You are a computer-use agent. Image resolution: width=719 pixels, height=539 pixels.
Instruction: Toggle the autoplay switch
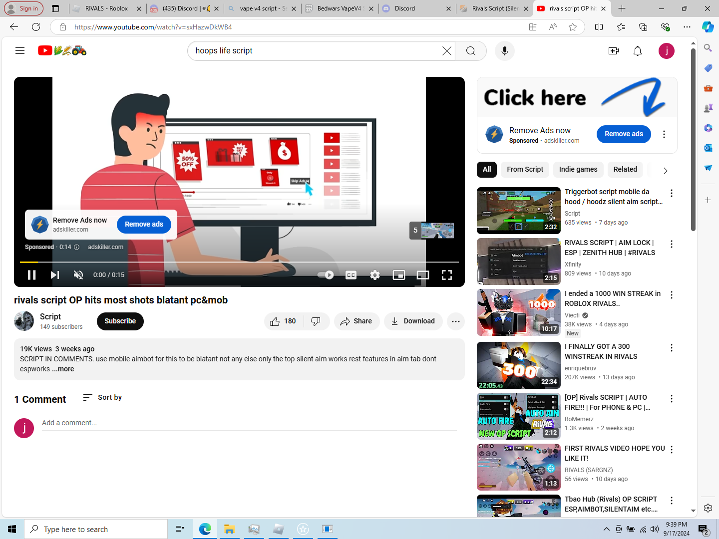pos(326,275)
